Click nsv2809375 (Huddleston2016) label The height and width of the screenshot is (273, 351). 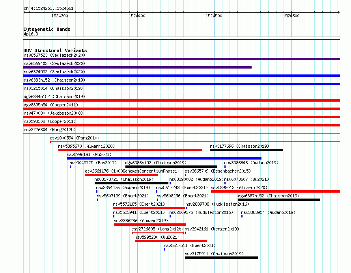click(x=201, y=212)
